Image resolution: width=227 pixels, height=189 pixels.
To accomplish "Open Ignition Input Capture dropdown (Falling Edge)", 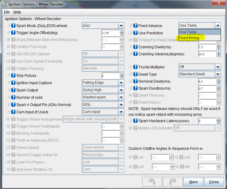I will [x=103, y=83].
